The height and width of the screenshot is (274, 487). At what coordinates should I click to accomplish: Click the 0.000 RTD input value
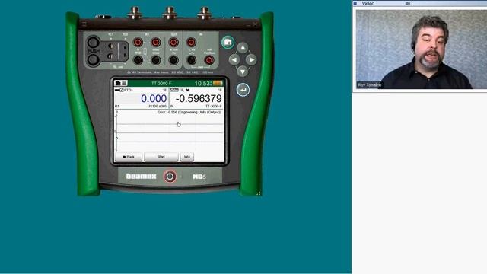point(154,98)
